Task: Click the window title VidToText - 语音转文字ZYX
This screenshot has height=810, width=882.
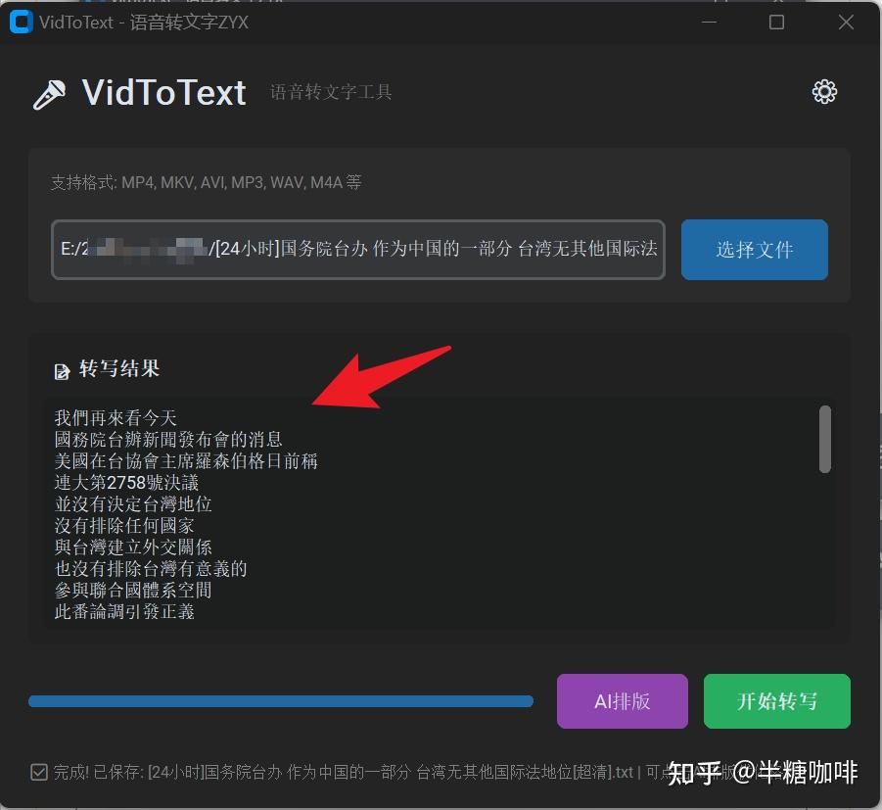Action: [144, 22]
